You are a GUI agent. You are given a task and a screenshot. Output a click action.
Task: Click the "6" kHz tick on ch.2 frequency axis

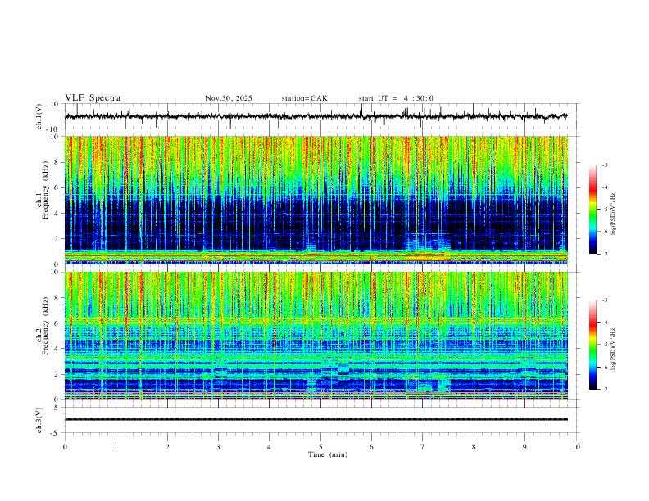tap(57, 323)
